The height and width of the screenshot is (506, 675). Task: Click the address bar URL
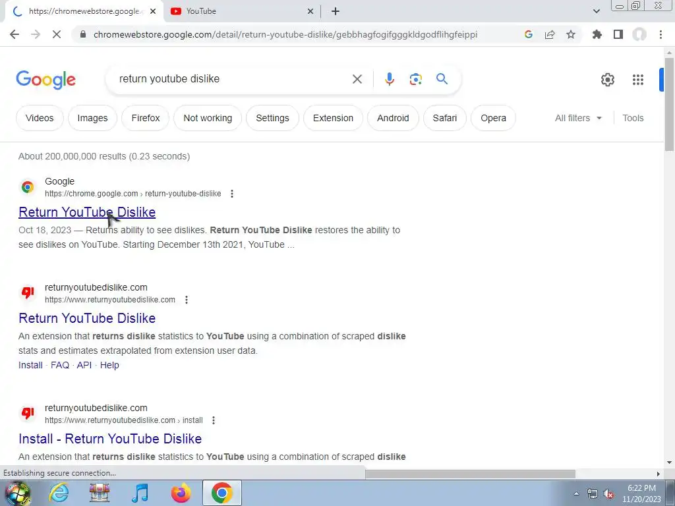(285, 34)
